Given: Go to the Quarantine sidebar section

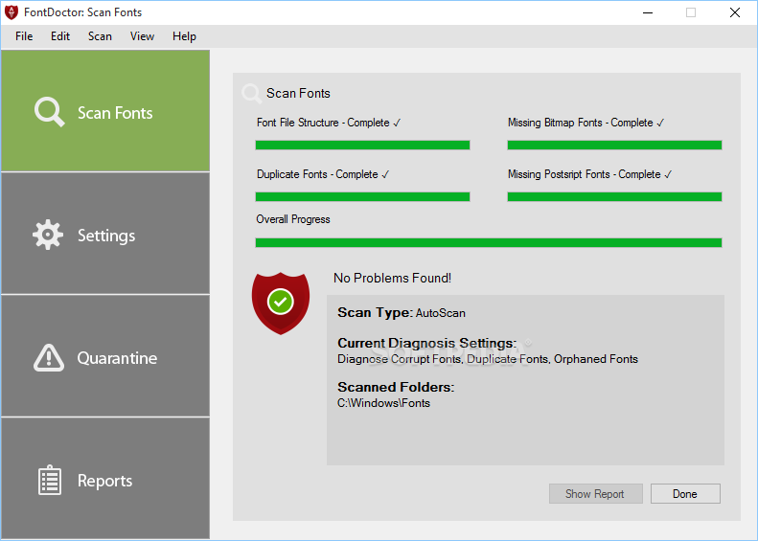Looking at the screenshot, I should [105, 356].
